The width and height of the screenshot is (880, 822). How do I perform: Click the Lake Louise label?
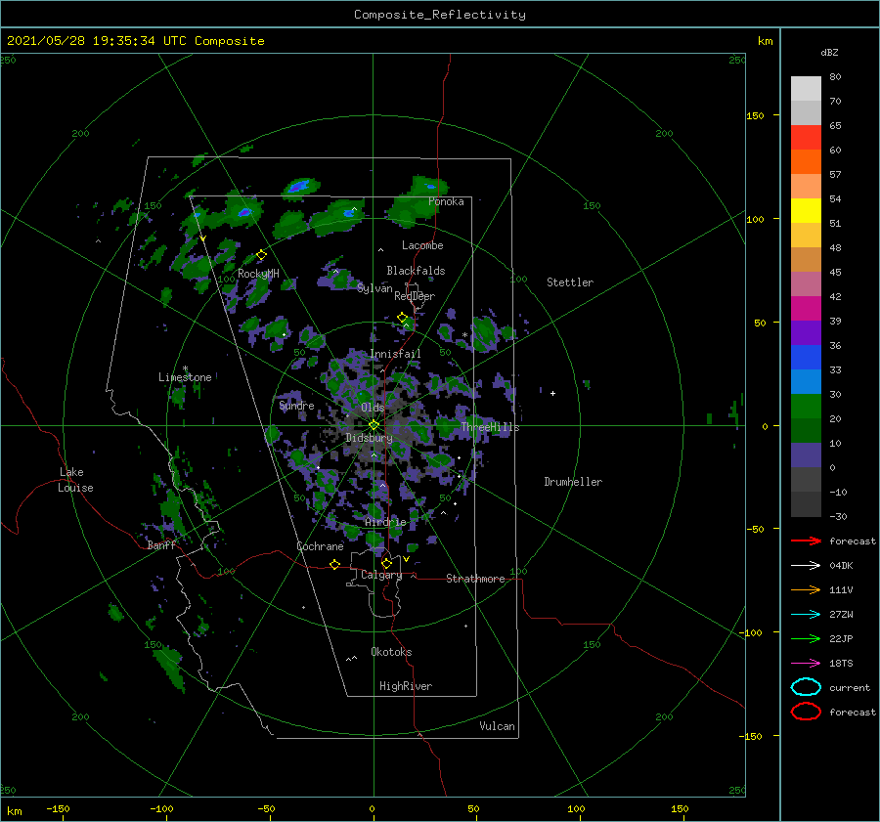[x=75, y=480]
